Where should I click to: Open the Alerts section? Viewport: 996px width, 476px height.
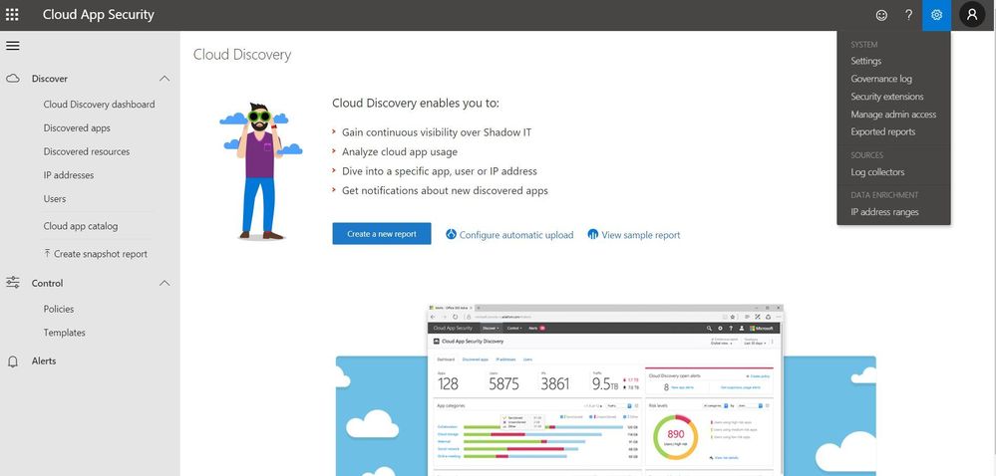click(44, 360)
